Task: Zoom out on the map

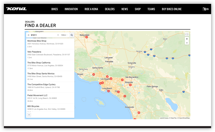Action: [x=187, y=43]
